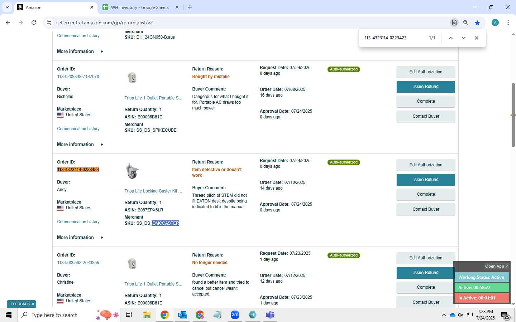Edit Authorization for Nicholas order
The height and width of the screenshot is (322, 516).
426,72
